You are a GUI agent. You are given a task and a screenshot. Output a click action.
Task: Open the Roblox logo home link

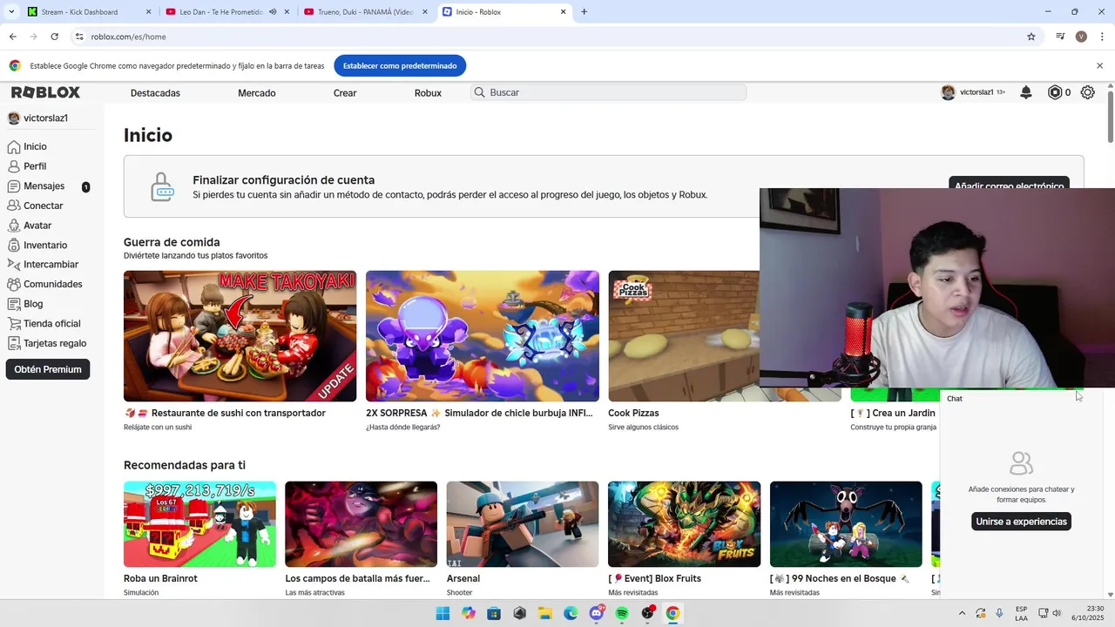(45, 92)
